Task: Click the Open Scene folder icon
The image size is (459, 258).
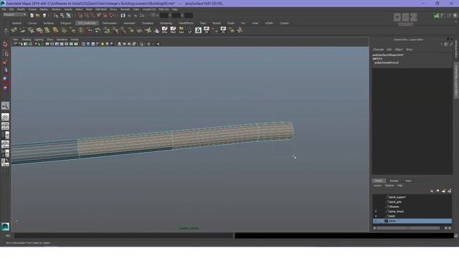Action: click(38, 15)
